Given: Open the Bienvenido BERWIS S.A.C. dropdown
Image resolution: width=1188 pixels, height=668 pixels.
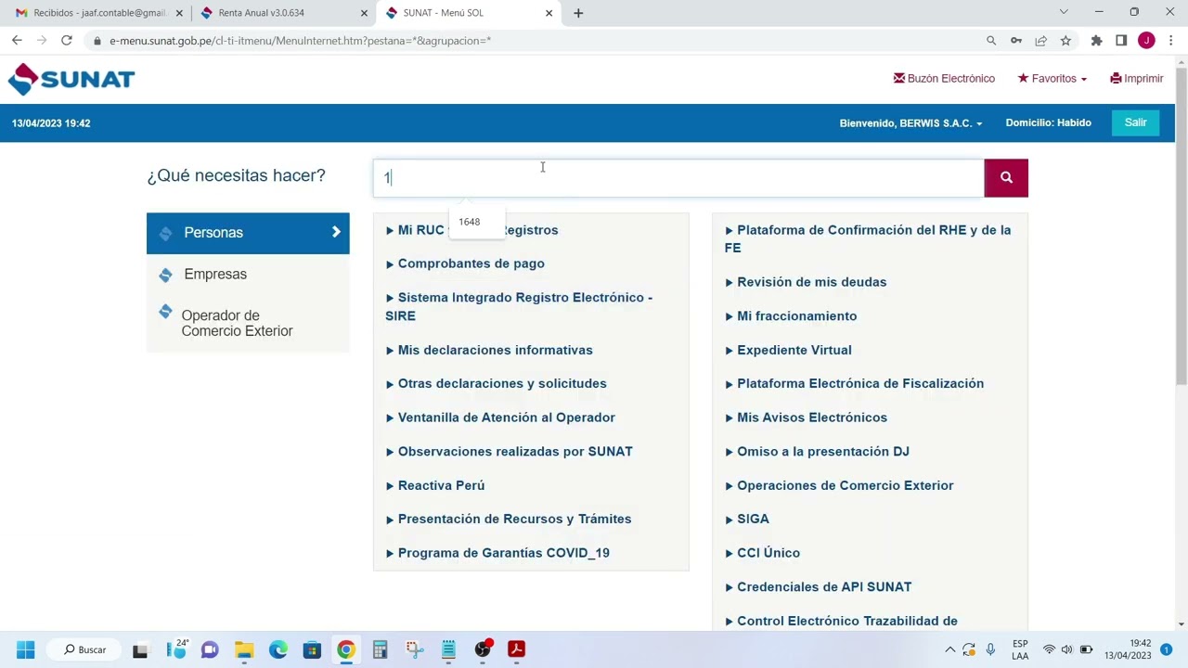Looking at the screenshot, I should [910, 123].
